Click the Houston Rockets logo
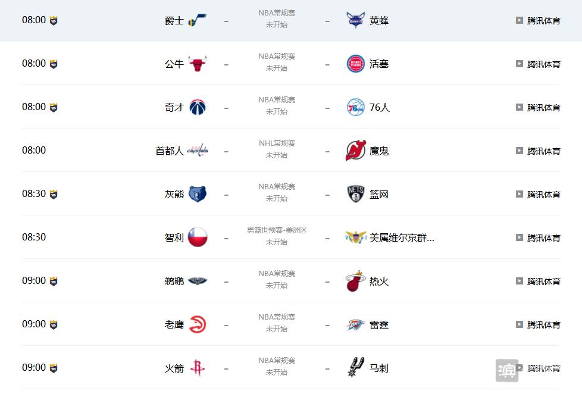582x394 pixels. 198,368
